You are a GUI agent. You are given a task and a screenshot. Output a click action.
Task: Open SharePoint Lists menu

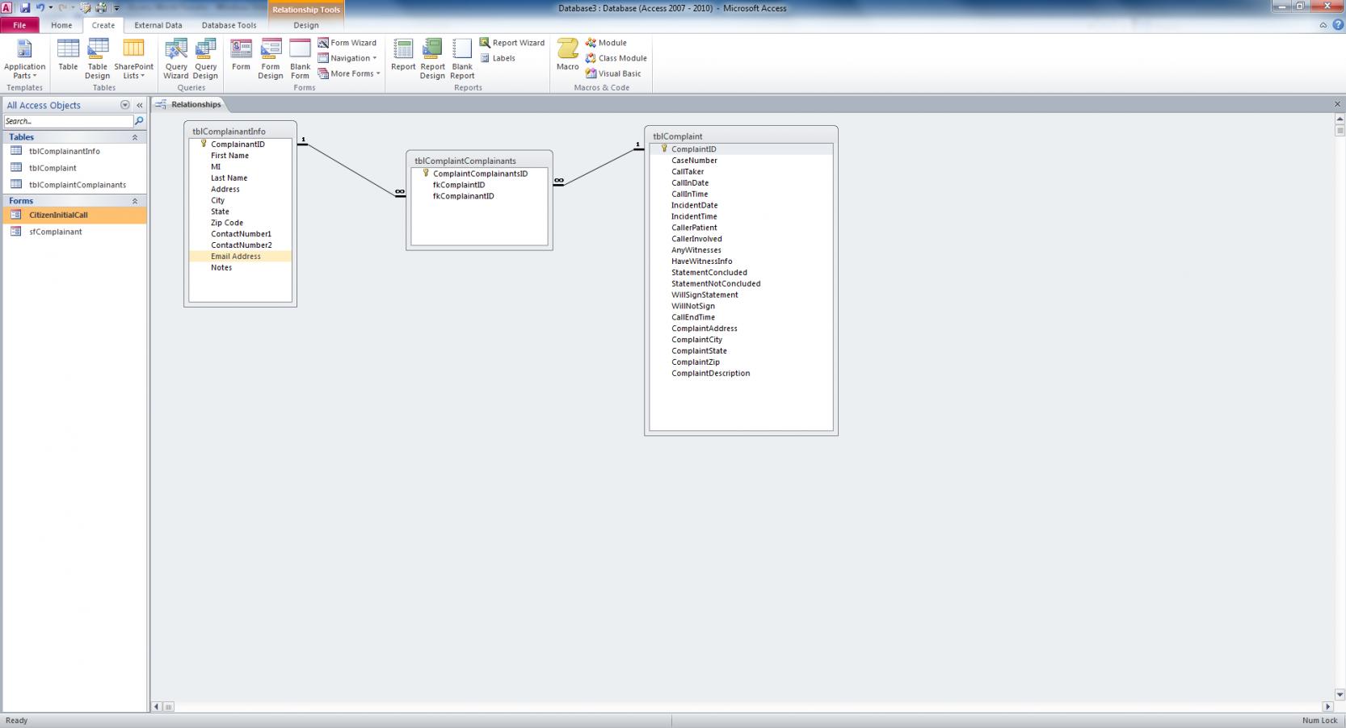pyautogui.click(x=133, y=59)
